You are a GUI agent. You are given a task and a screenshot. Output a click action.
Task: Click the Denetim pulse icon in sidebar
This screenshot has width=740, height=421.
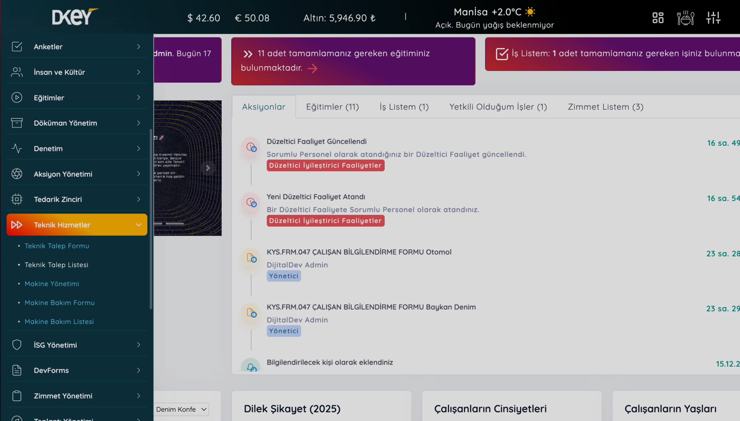pos(17,148)
